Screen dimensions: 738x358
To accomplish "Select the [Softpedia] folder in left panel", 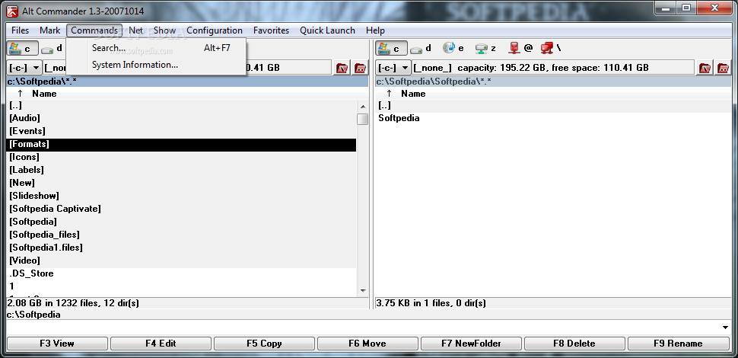I will coord(181,222).
